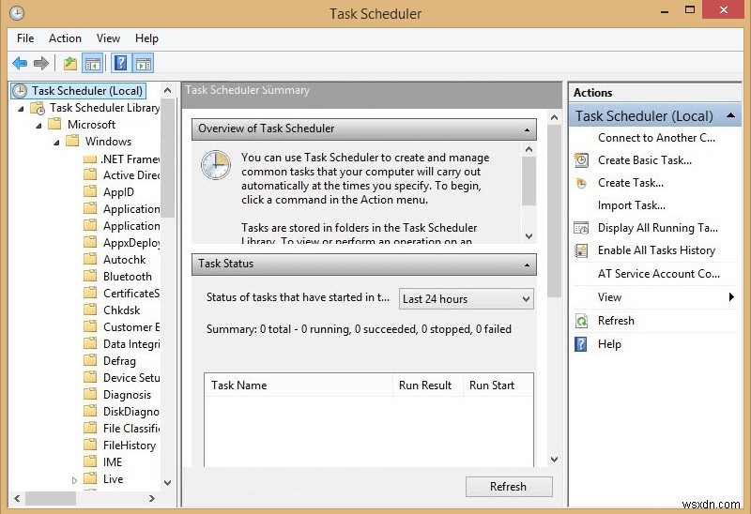This screenshot has height=514, width=751.
Task: Collapse the Task Scheduler Library tree node
Action: pos(21,109)
